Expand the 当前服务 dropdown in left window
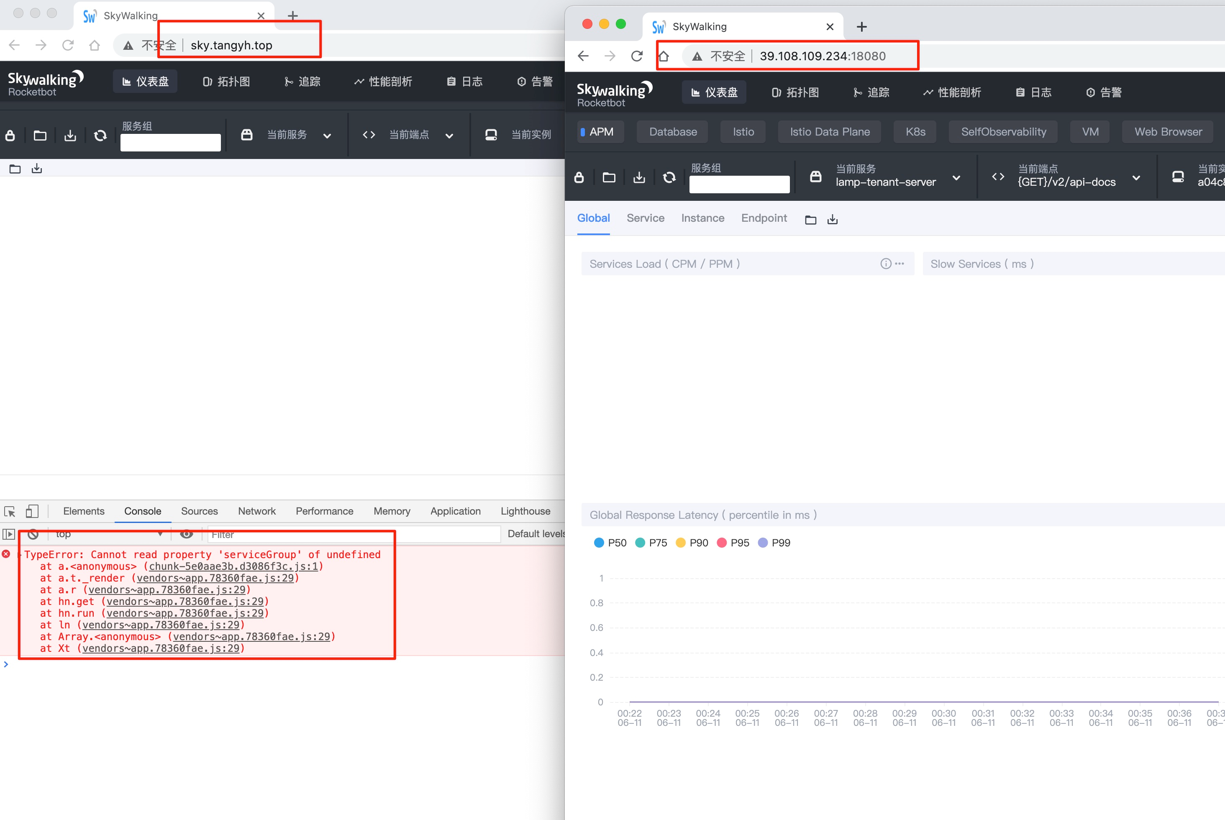Screen dimensions: 1225x820 pyautogui.click(x=327, y=136)
